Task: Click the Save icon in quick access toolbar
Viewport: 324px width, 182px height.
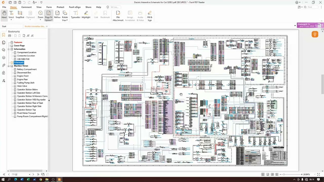Action: click(15, 2)
